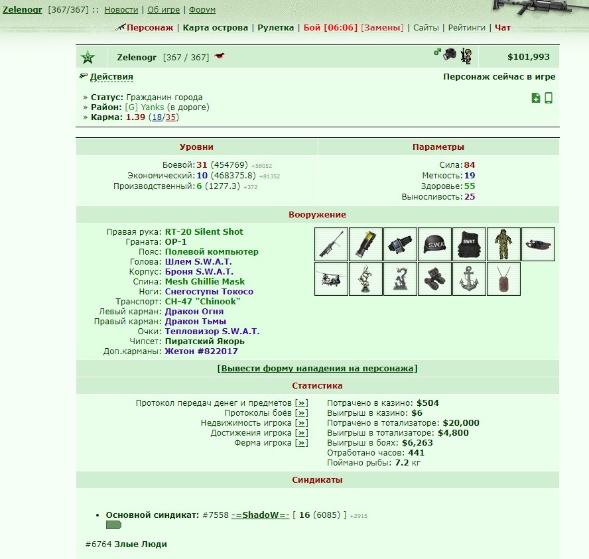Click the green syndicate tag badge
Viewport: 589px width, 559px height.
point(113,525)
